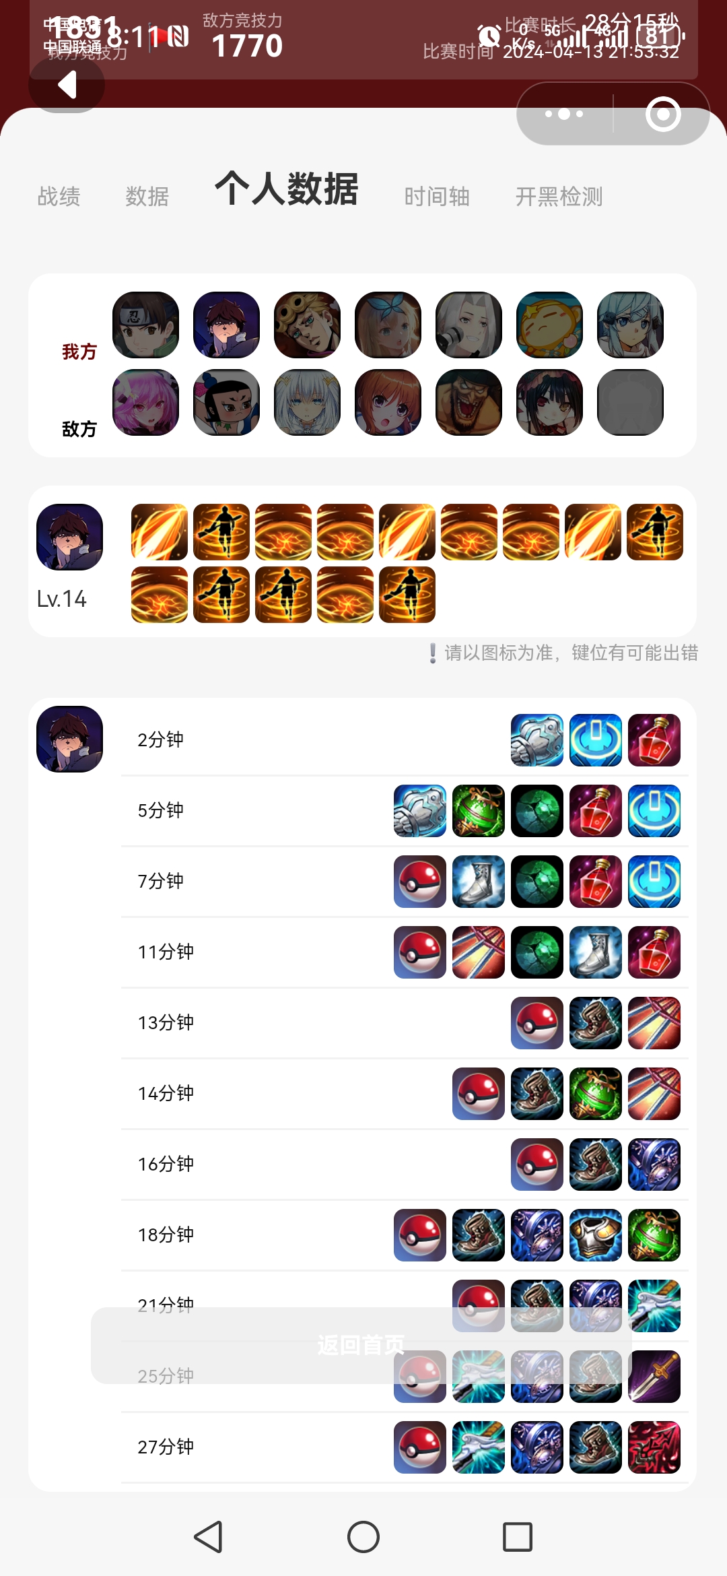Select blue butterfly-ribbon blonde hero avatar
This screenshot has height=1576, width=727.
388,325
